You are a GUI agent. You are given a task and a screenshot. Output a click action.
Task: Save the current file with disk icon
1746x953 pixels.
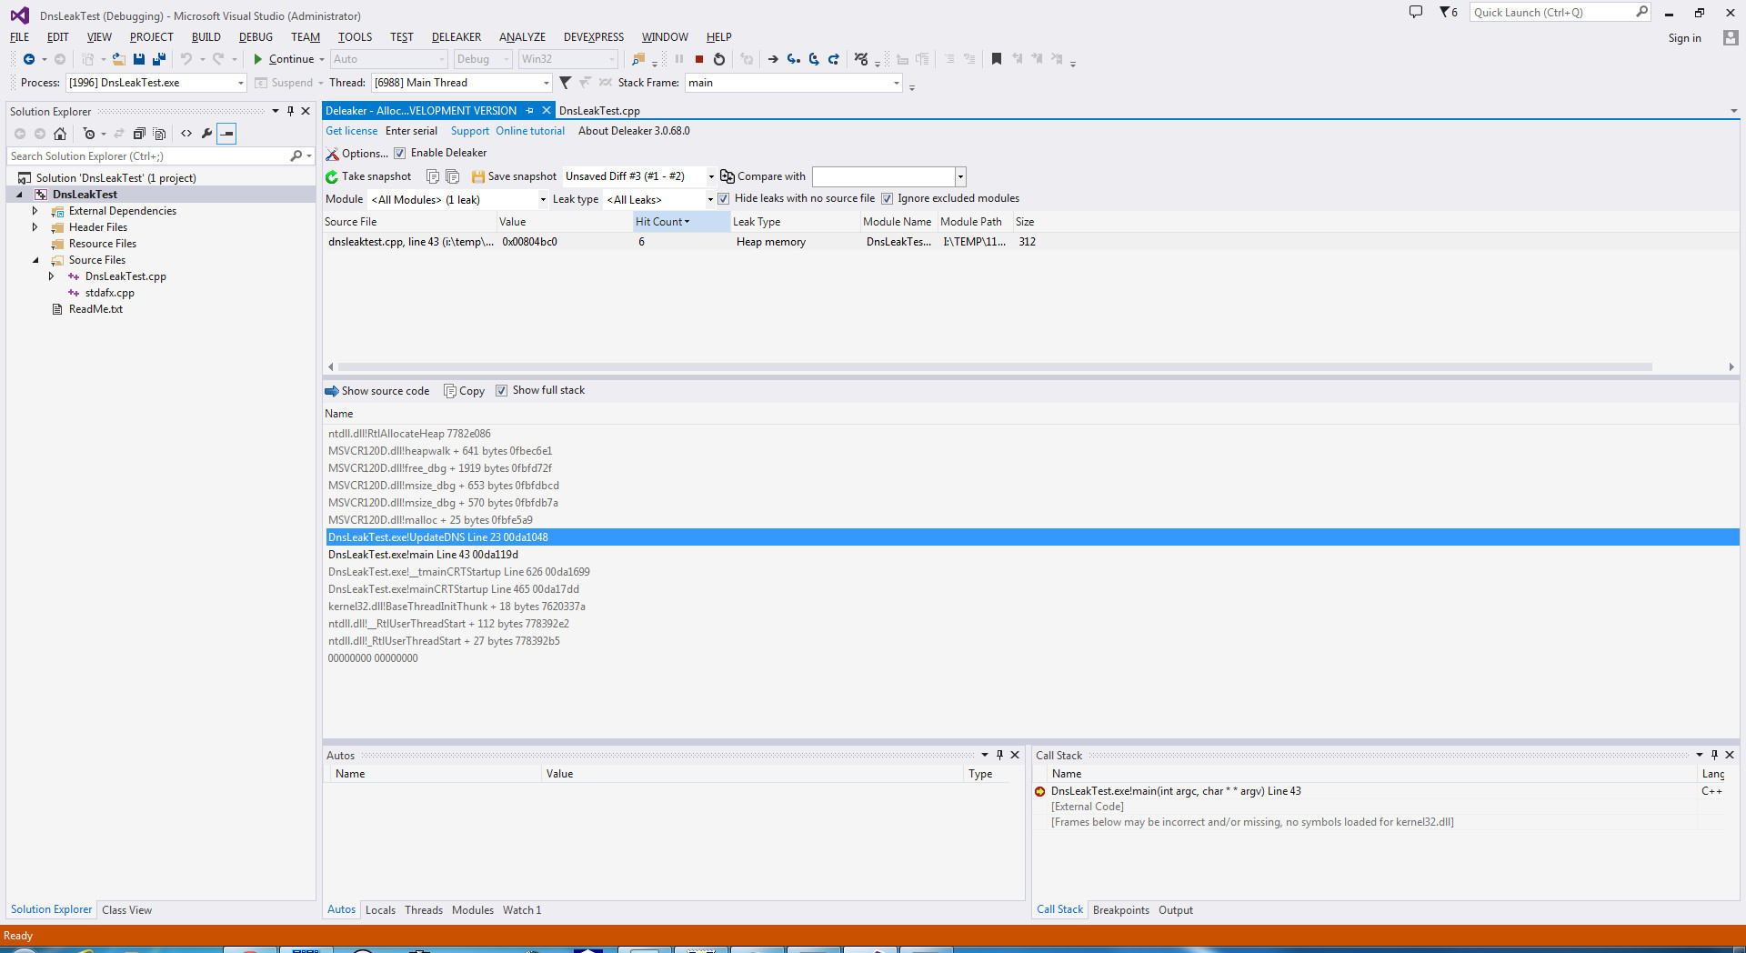point(139,59)
